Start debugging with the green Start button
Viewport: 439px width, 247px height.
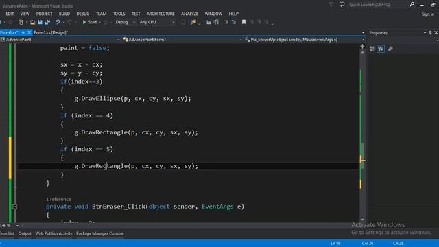click(89, 22)
